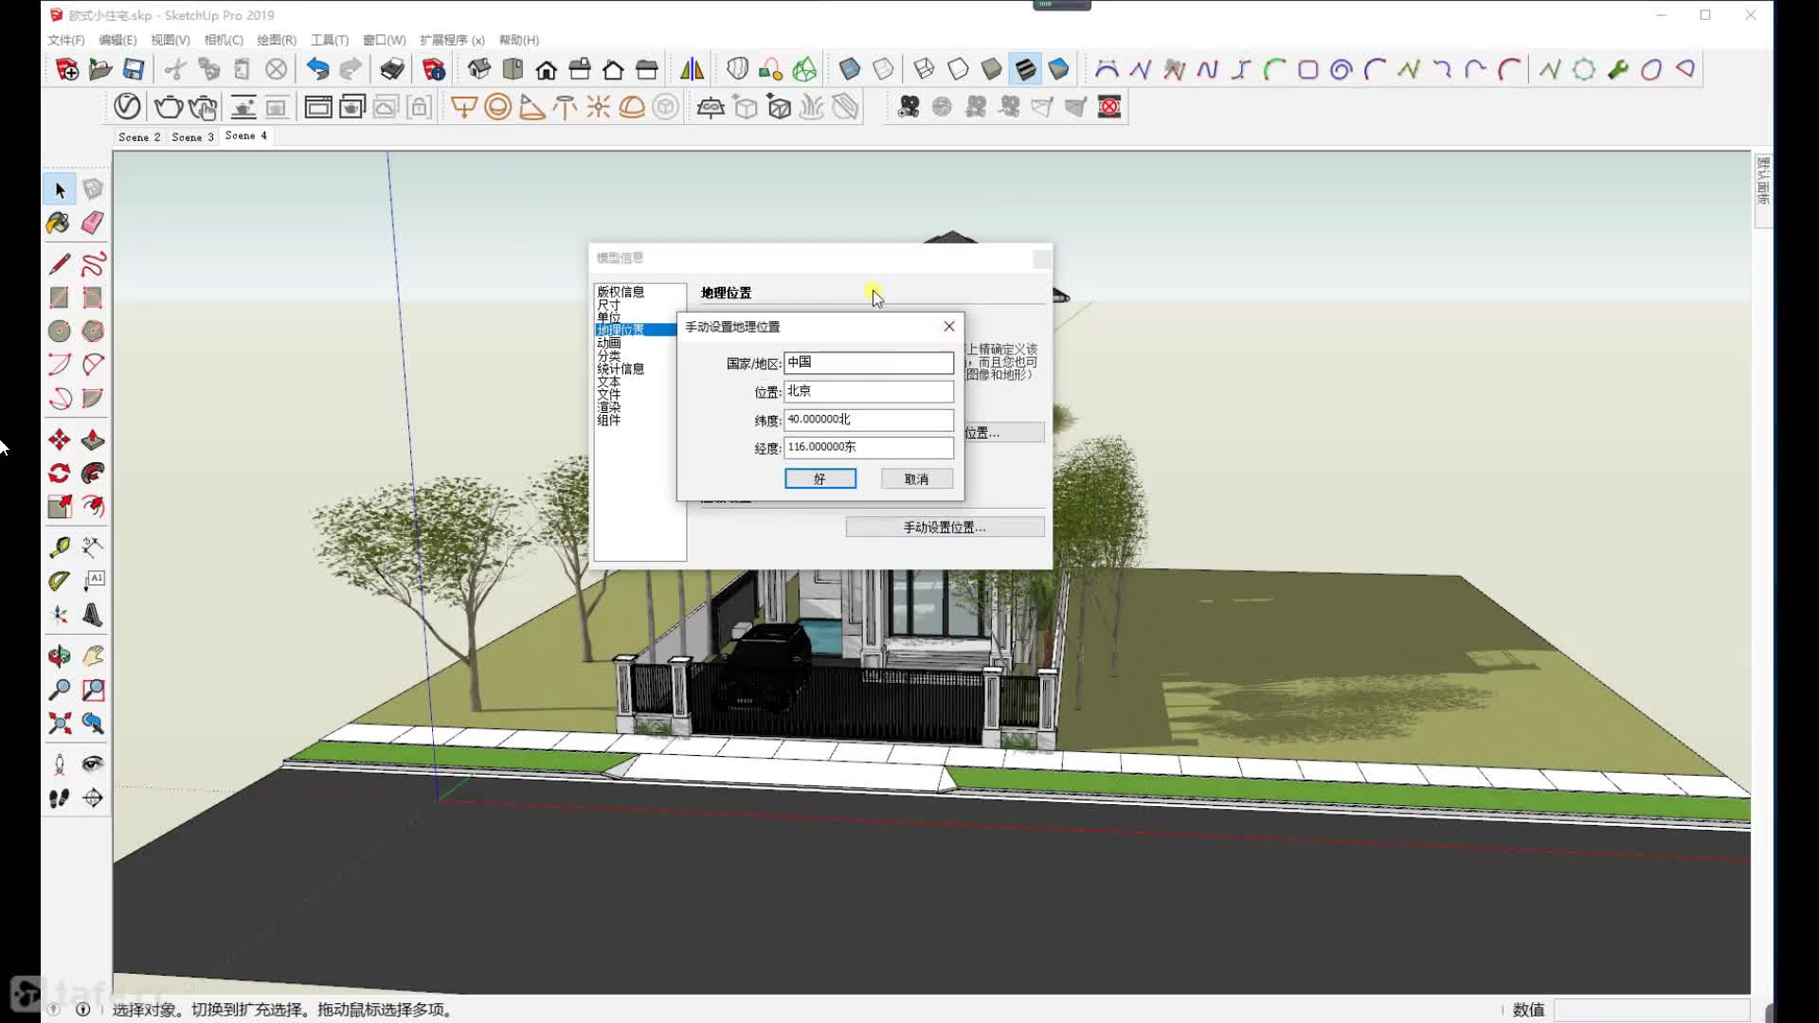Switch to Scene 3 tab
This screenshot has height=1023, width=1819.
192,137
